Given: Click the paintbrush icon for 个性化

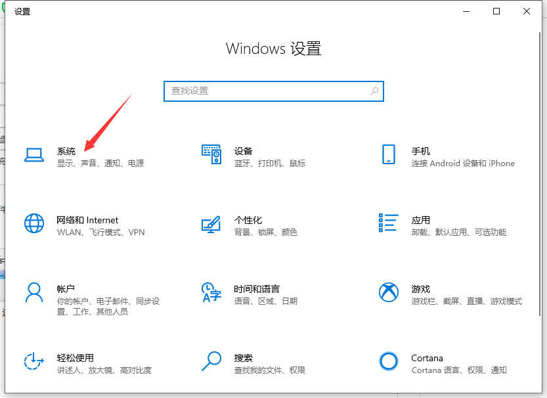Looking at the screenshot, I should click(211, 223).
